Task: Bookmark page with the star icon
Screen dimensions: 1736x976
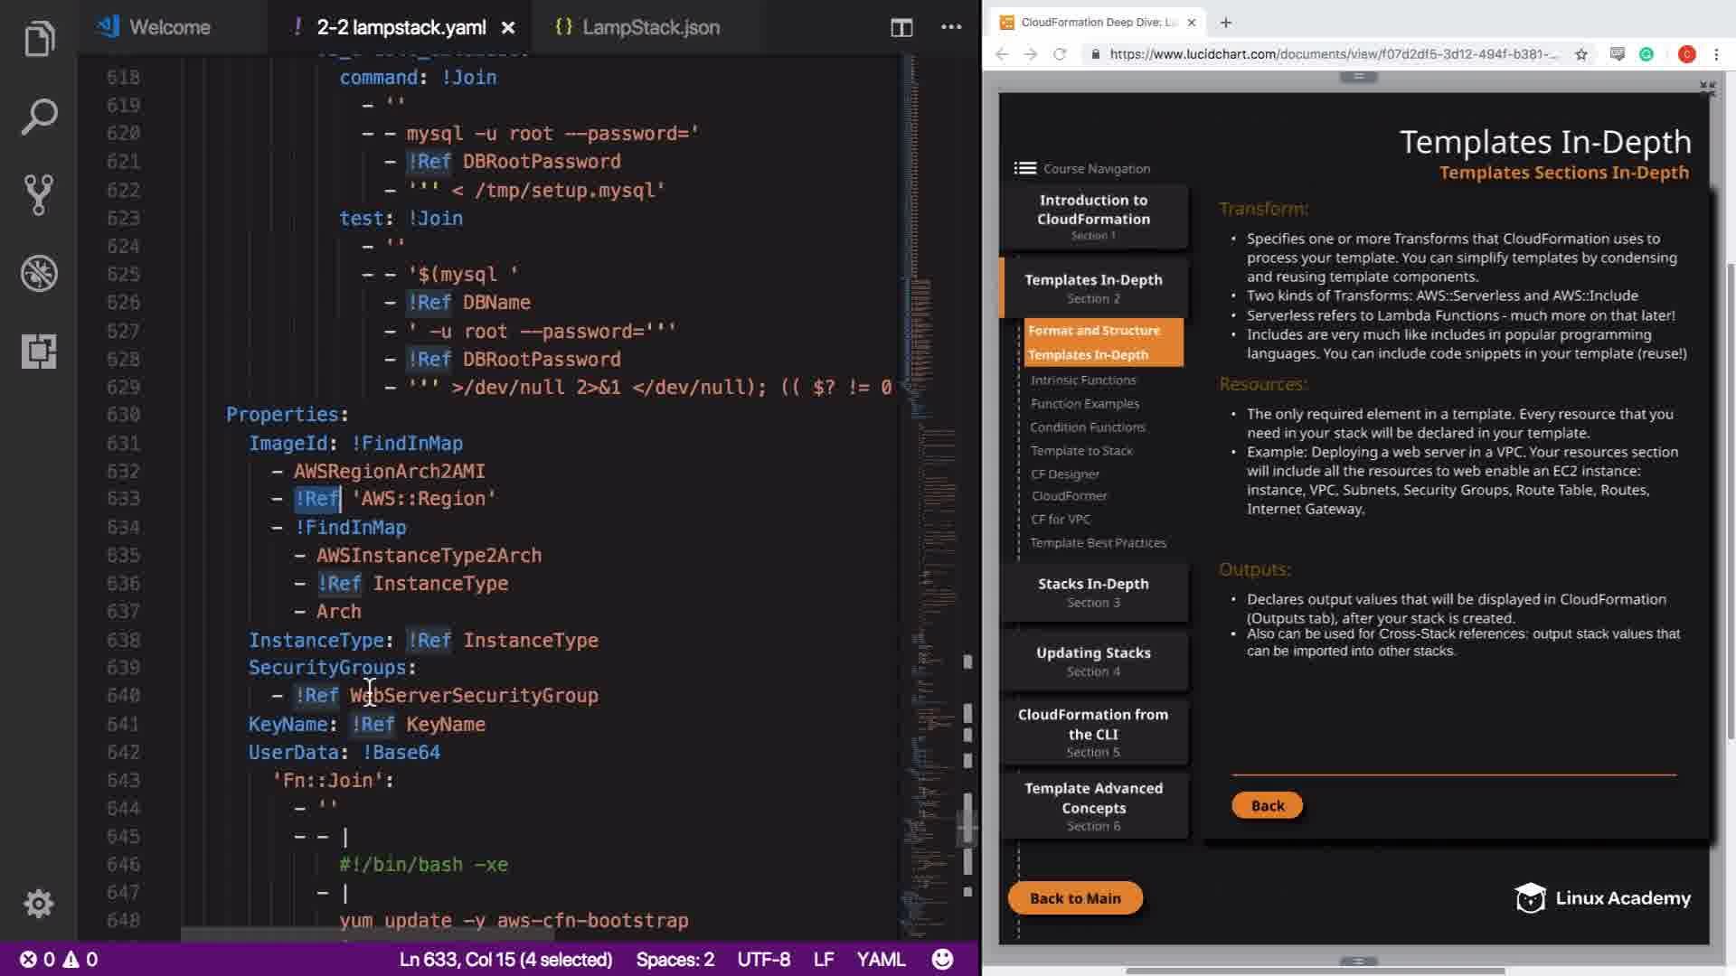Action: tap(1580, 54)
